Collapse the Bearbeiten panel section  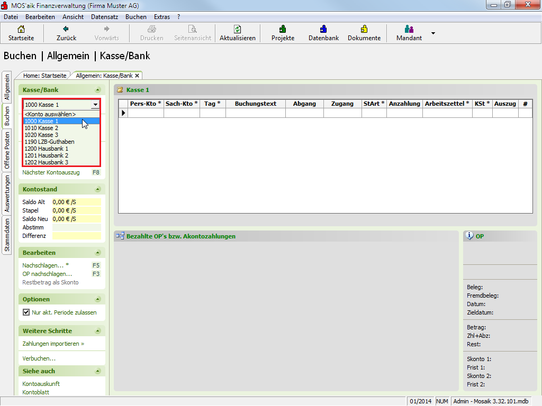click(x=97, y=253)
